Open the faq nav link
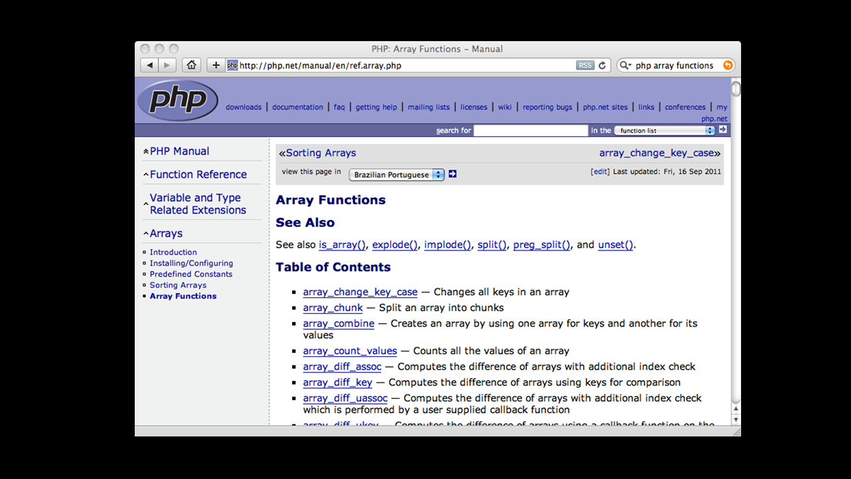Image resolution: width=851 pixels, height=479 pixels. [x=339, y=107]
